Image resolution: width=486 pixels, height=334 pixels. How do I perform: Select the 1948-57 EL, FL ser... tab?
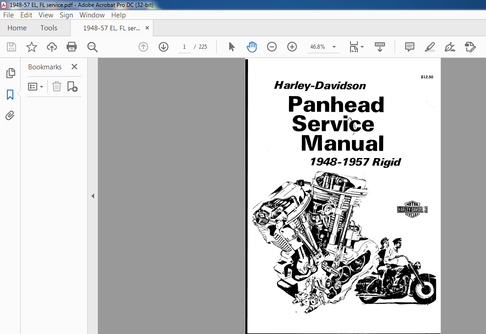pyautogui.click(x=112, y=28)
